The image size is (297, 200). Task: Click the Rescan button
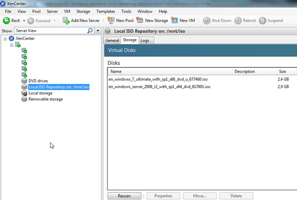coord(124,196)
